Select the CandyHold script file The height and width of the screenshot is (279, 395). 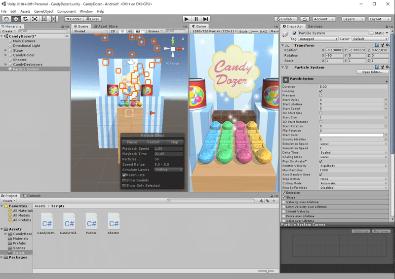[x=69, y=223]
